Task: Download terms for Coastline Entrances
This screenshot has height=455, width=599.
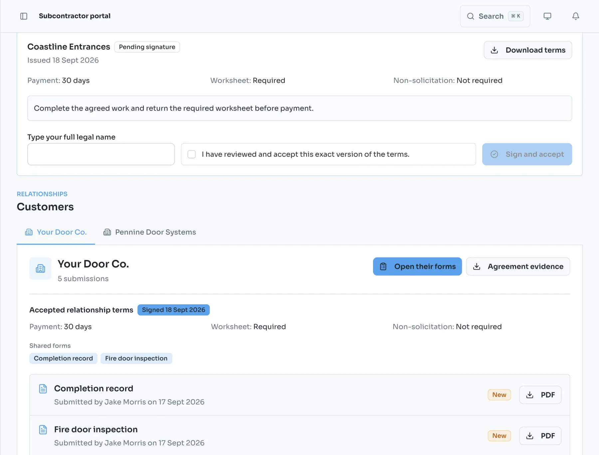Action: pos(528,50)
